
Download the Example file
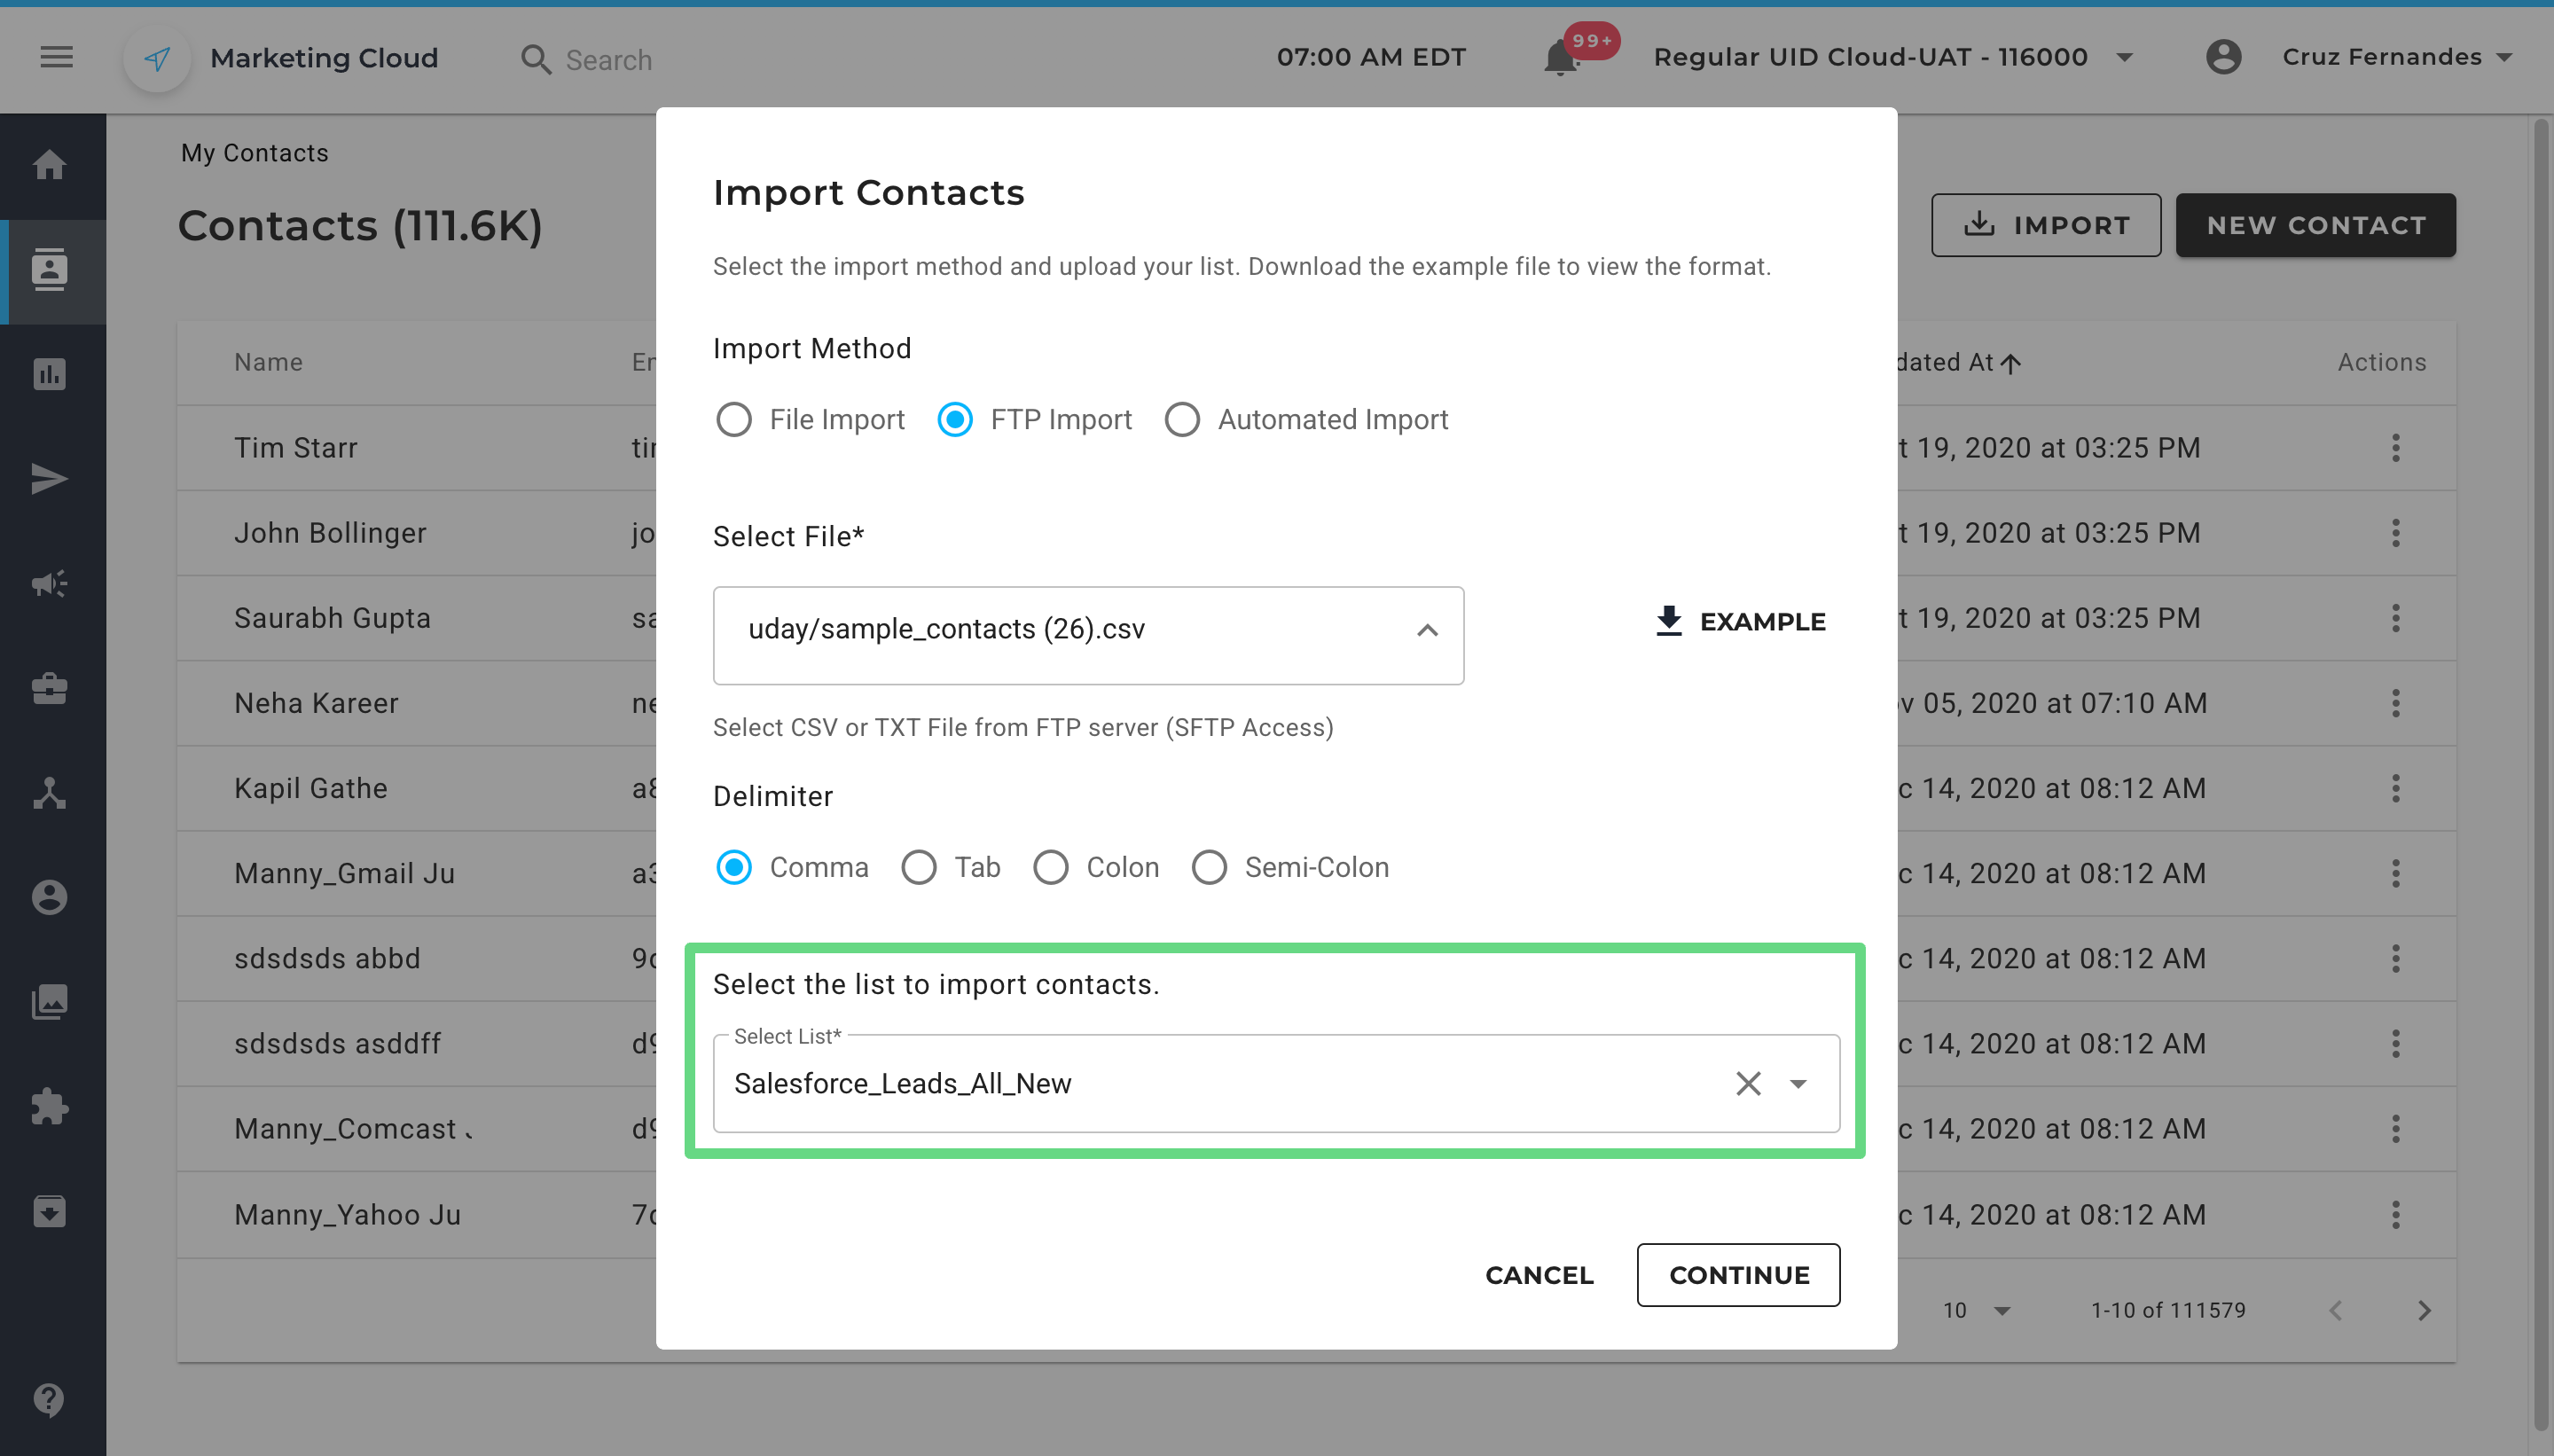click(x=1740, y=621)
